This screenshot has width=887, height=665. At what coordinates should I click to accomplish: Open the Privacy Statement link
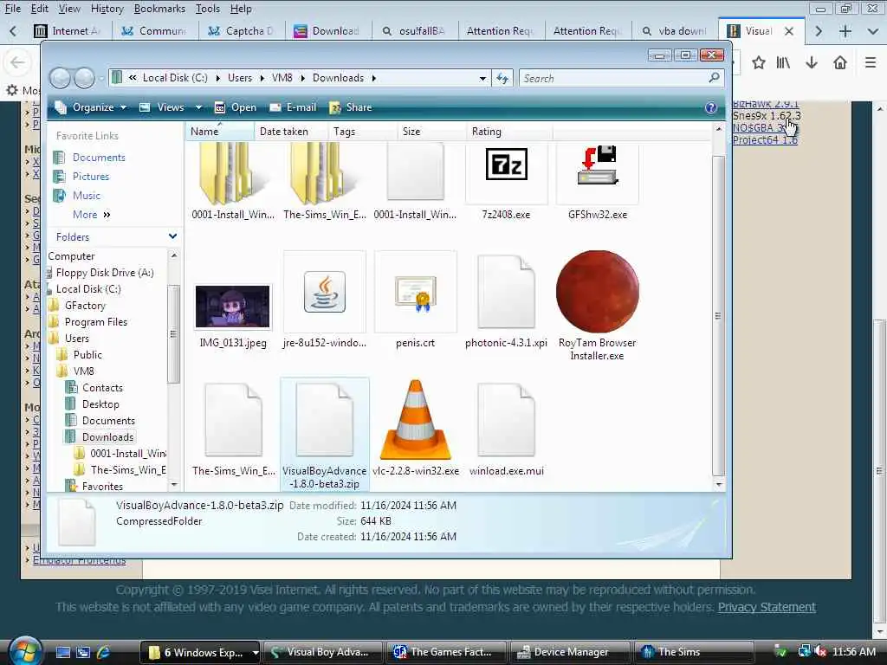(x=767, y=607)
